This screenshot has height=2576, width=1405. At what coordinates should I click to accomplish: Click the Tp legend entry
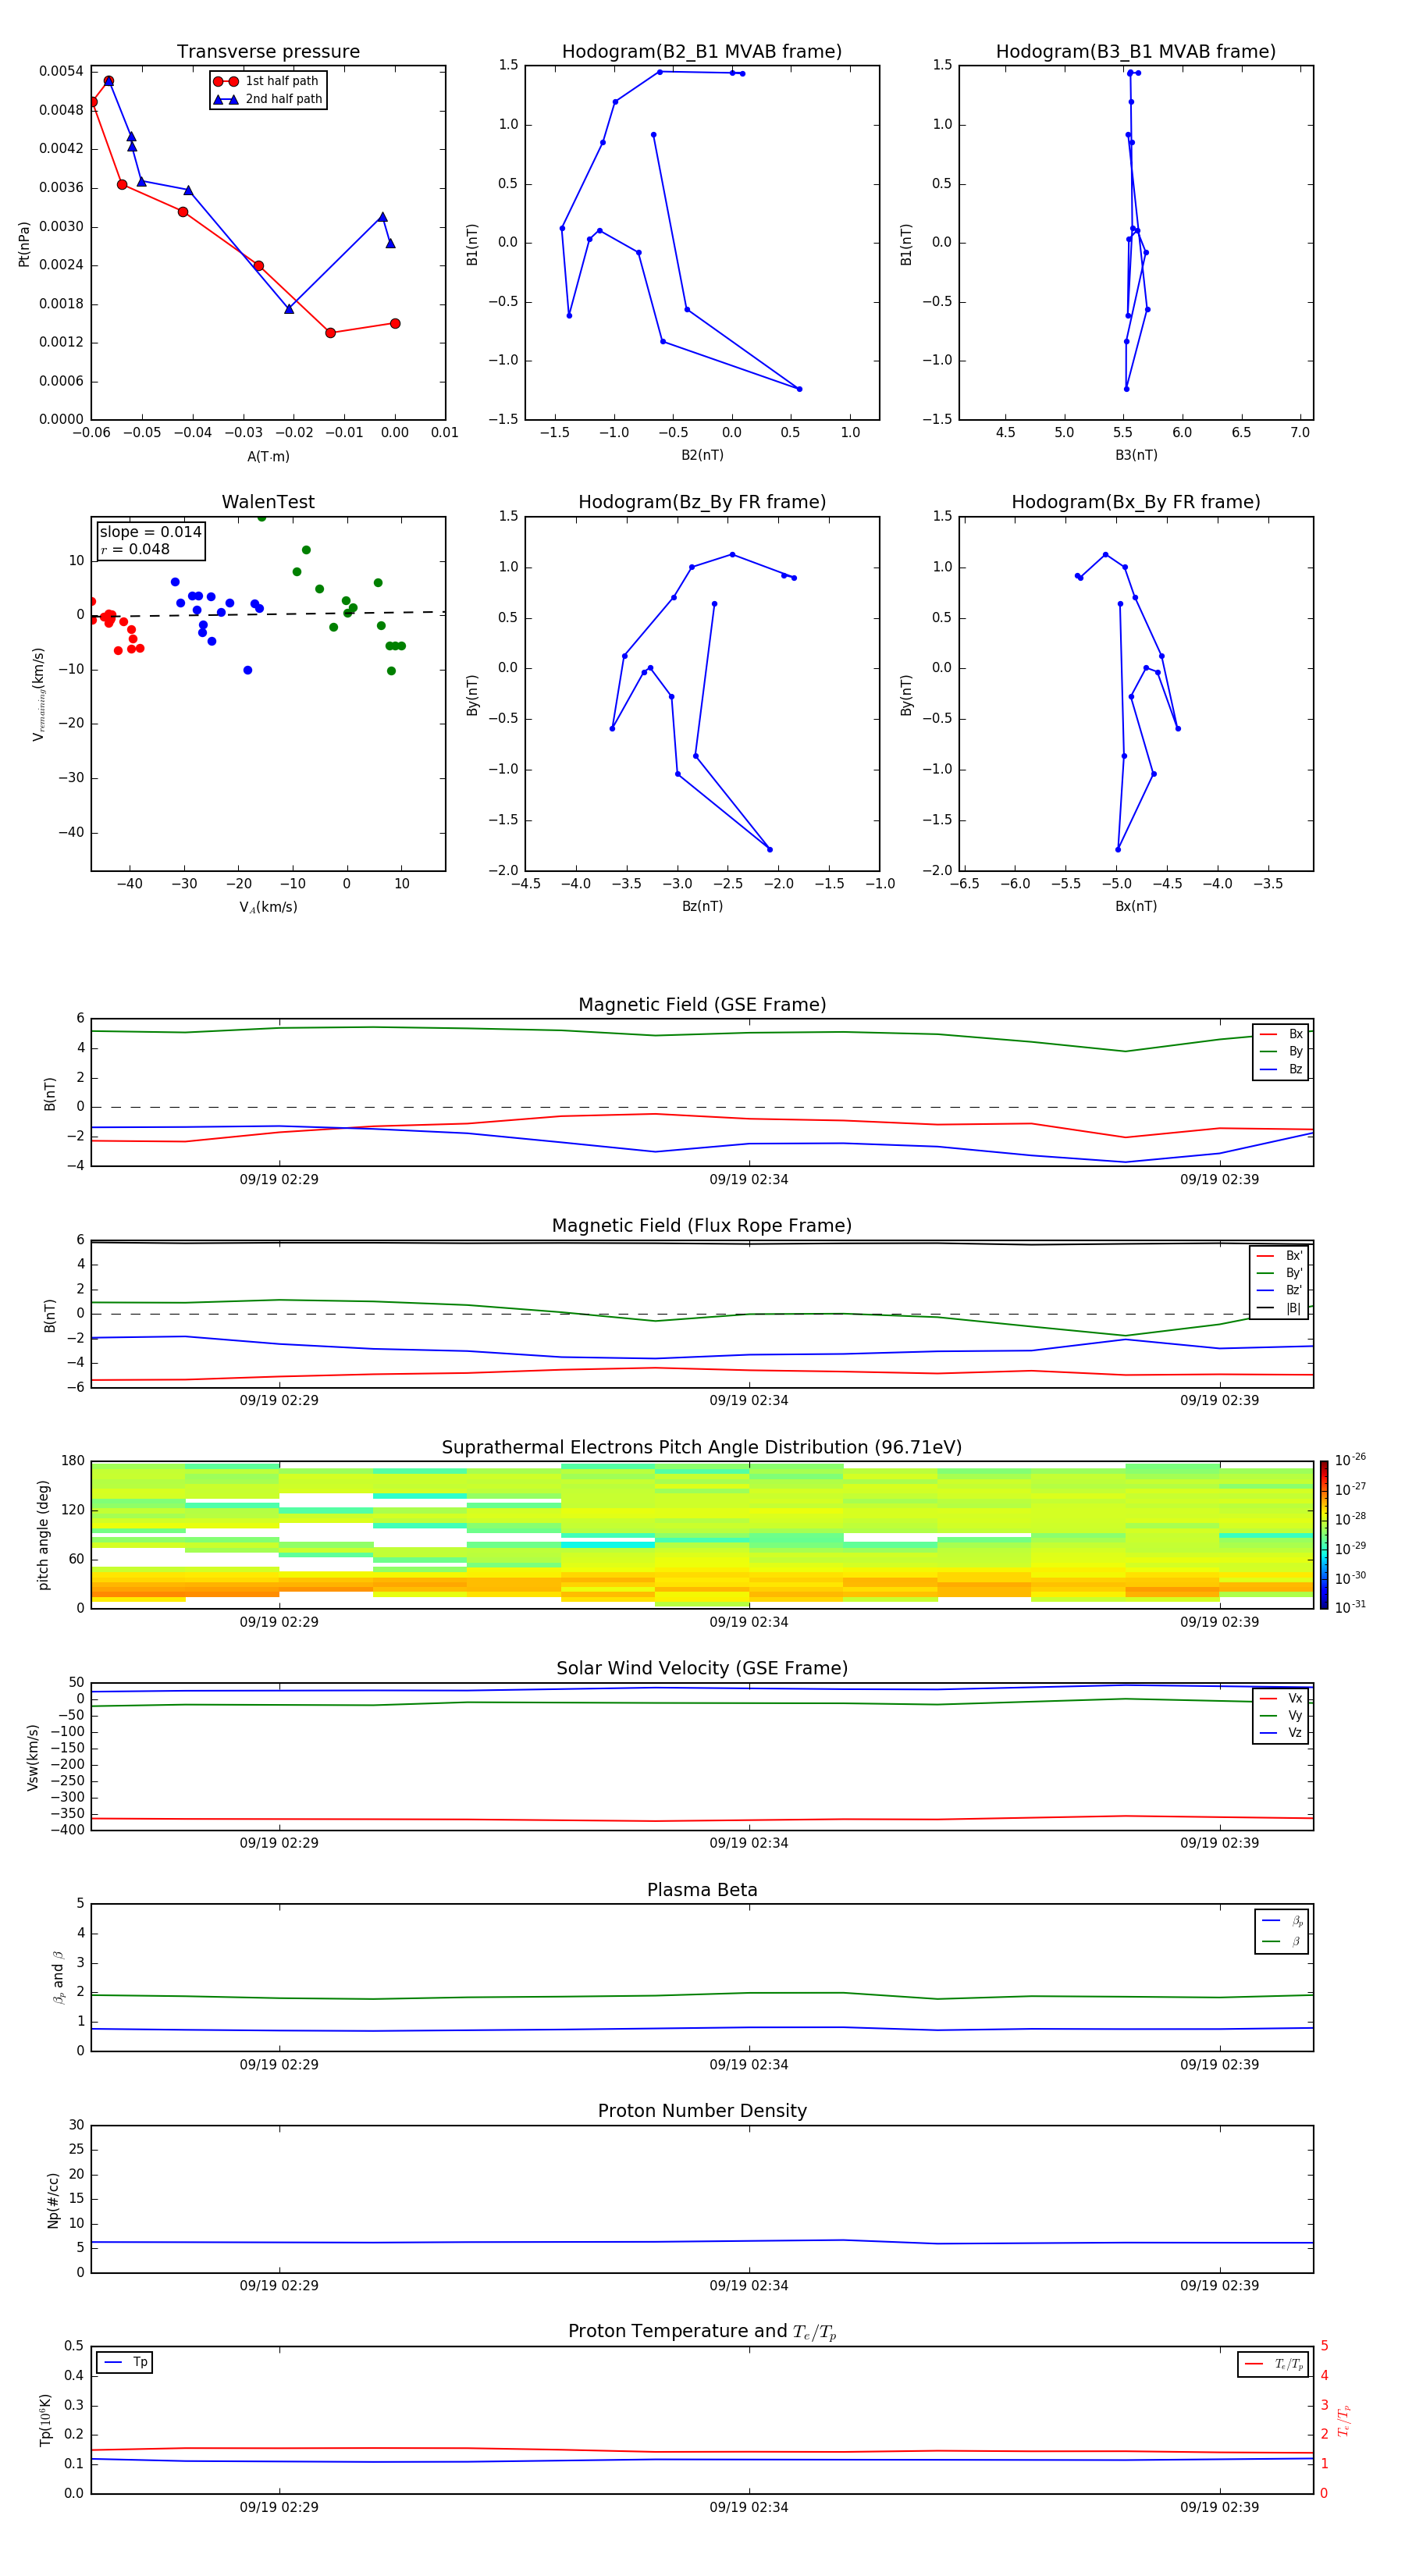pyautogui.click(x=125, y=2362)
